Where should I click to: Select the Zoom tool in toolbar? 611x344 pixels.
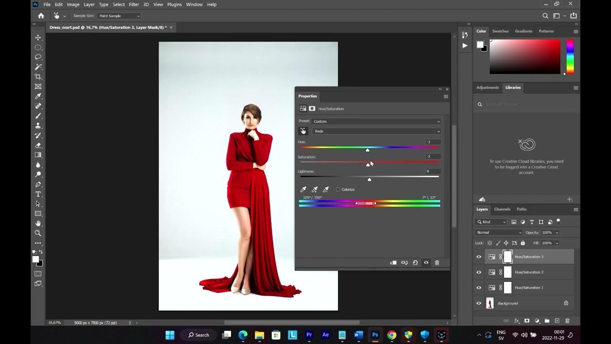[38, 233]
